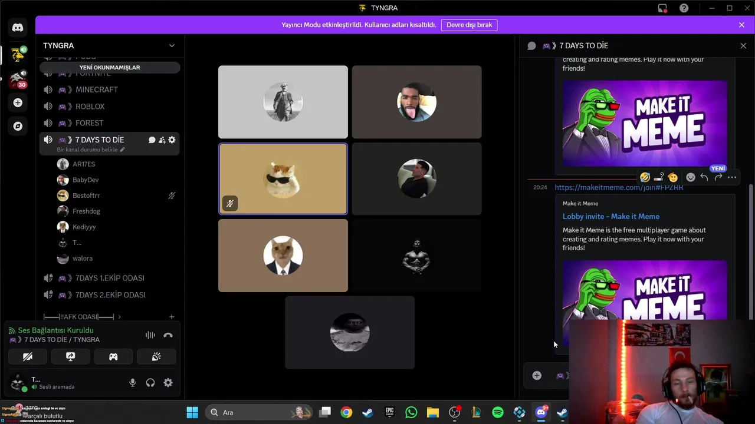The width and height of the screenshot is (755, 424).
Task: Open add reaction smiley icon on message
Action: tap(690, 177)
